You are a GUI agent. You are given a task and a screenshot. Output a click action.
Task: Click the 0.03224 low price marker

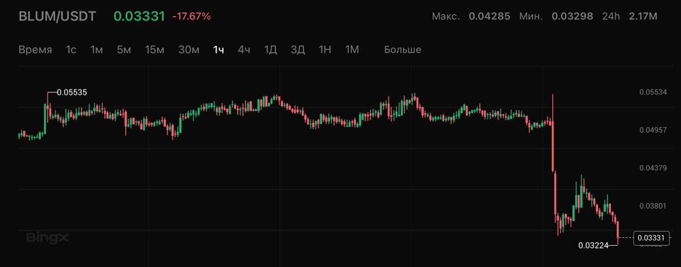click(593, 245)
